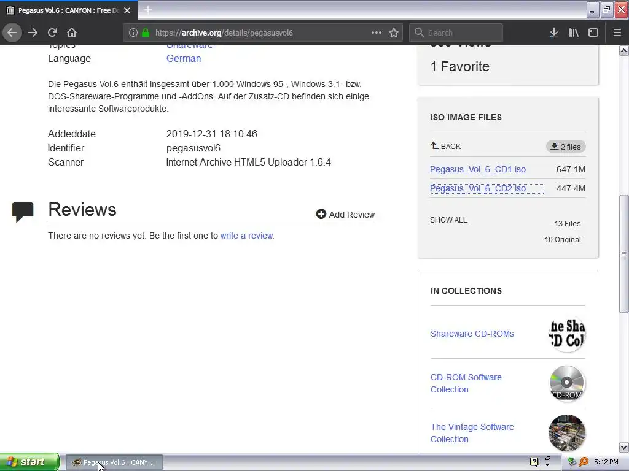Open the Firefox downloads panel
The width and height of the screenshot is (629, 471).
(x=553, y=33)
